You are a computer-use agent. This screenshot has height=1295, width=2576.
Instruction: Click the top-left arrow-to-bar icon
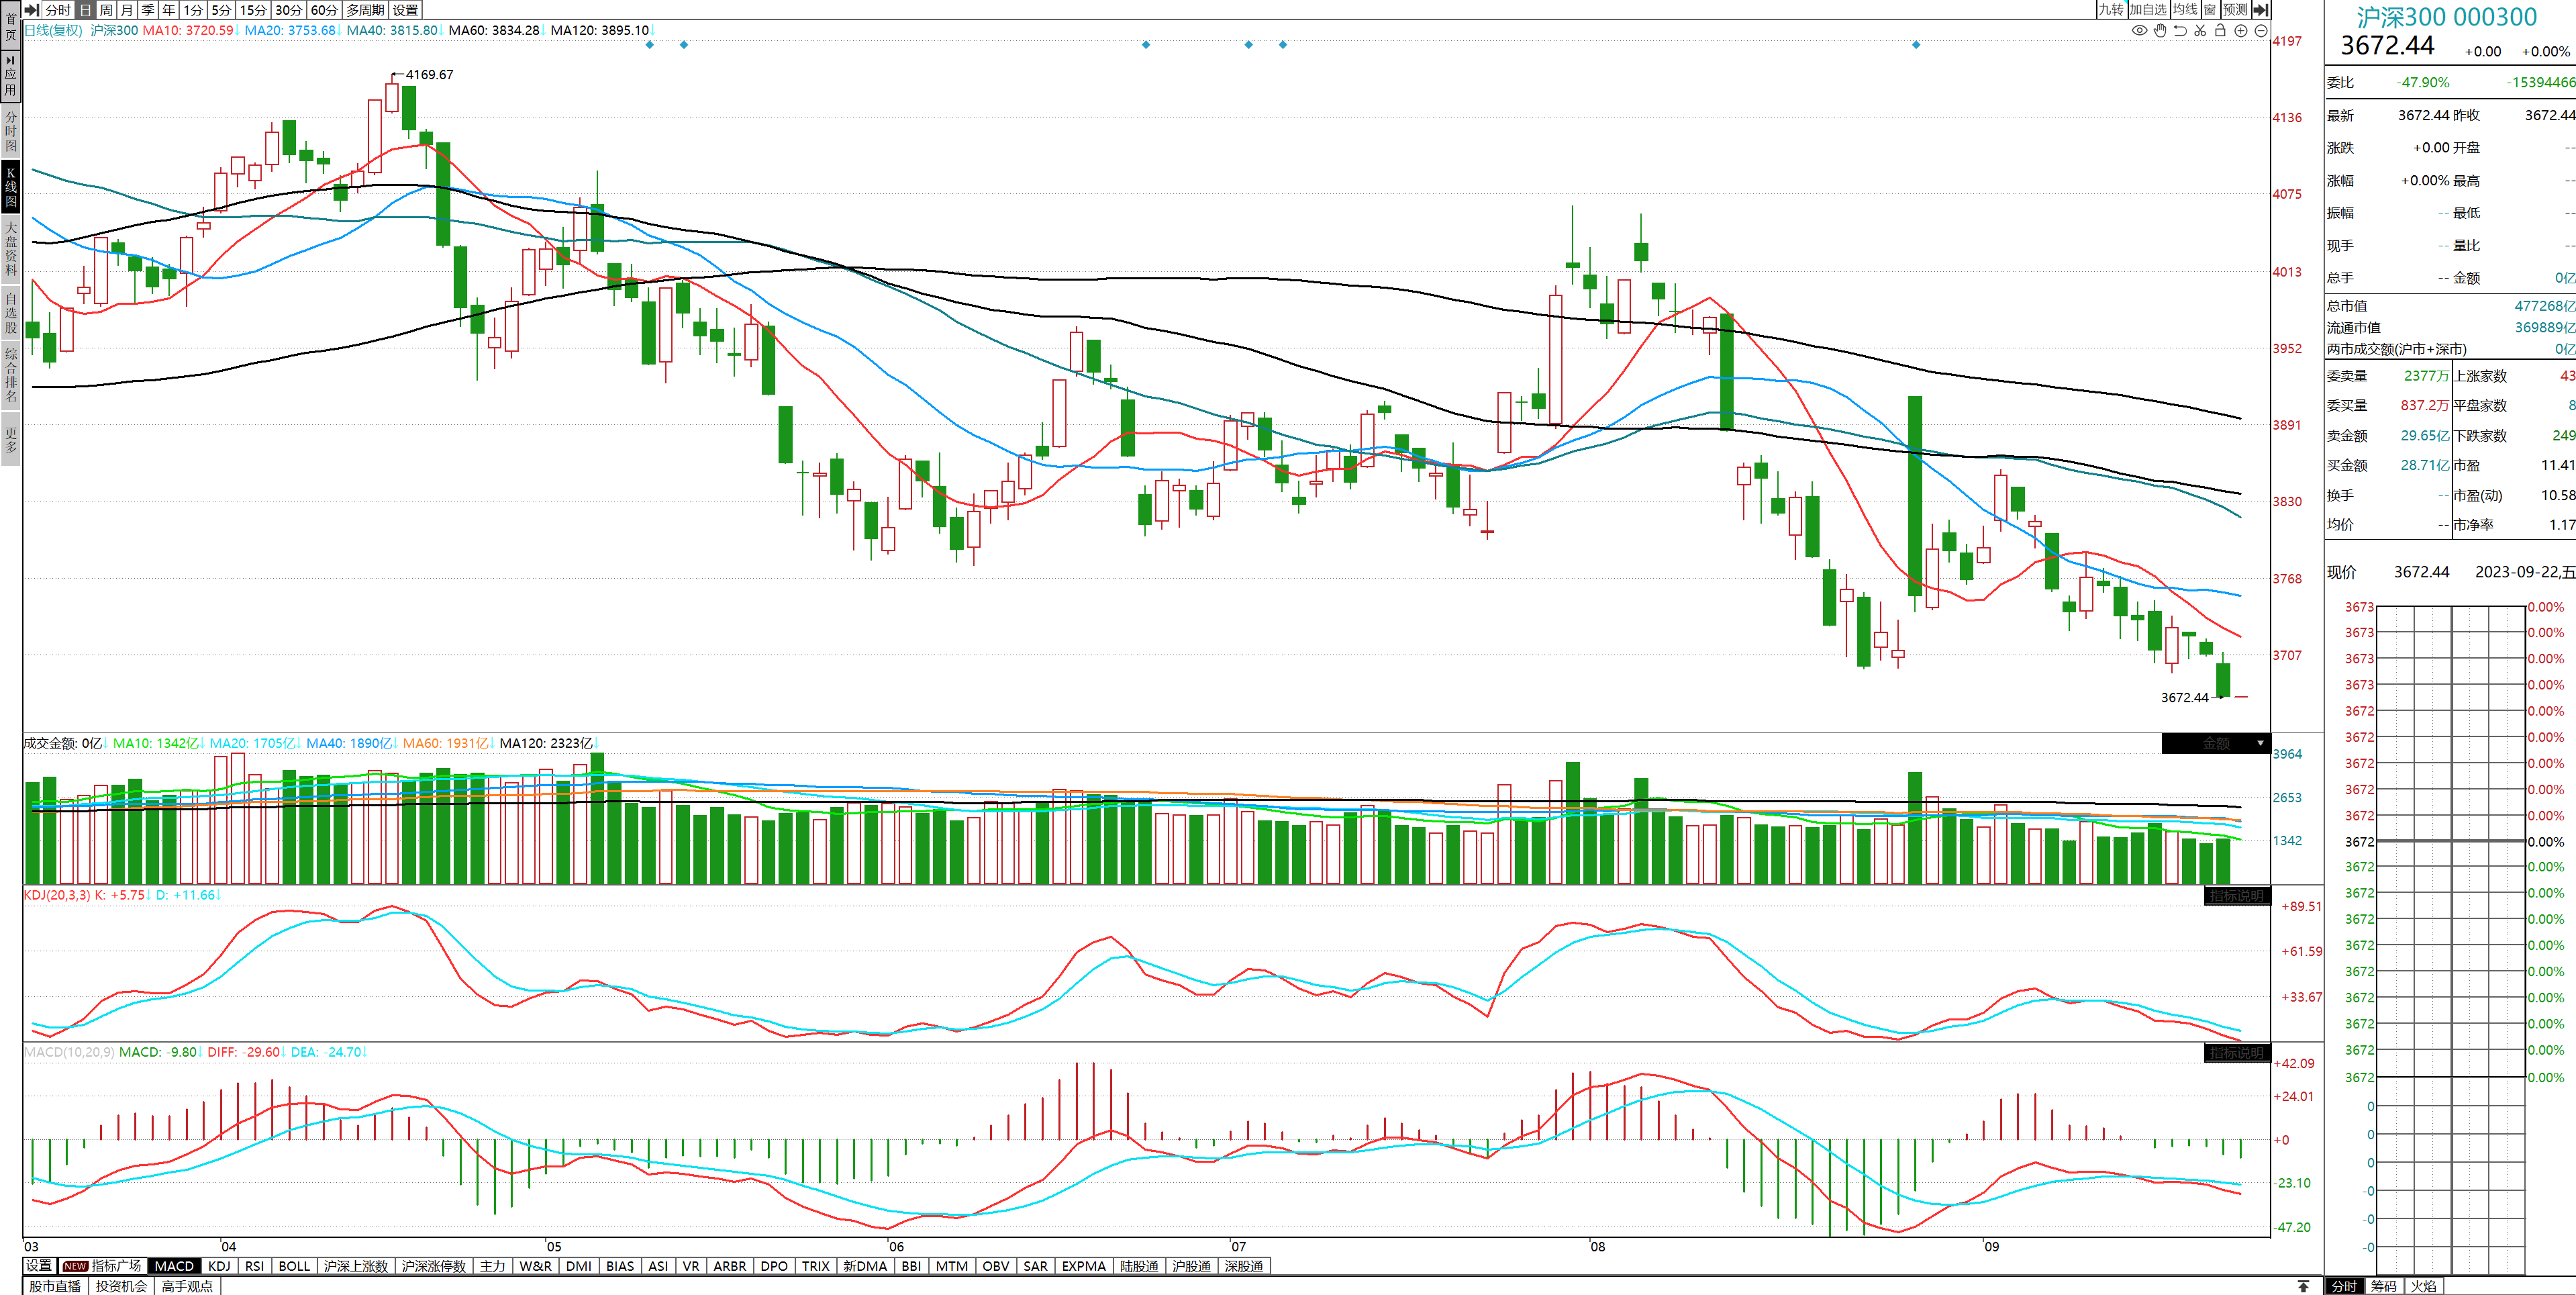click(x=32, y=10)
